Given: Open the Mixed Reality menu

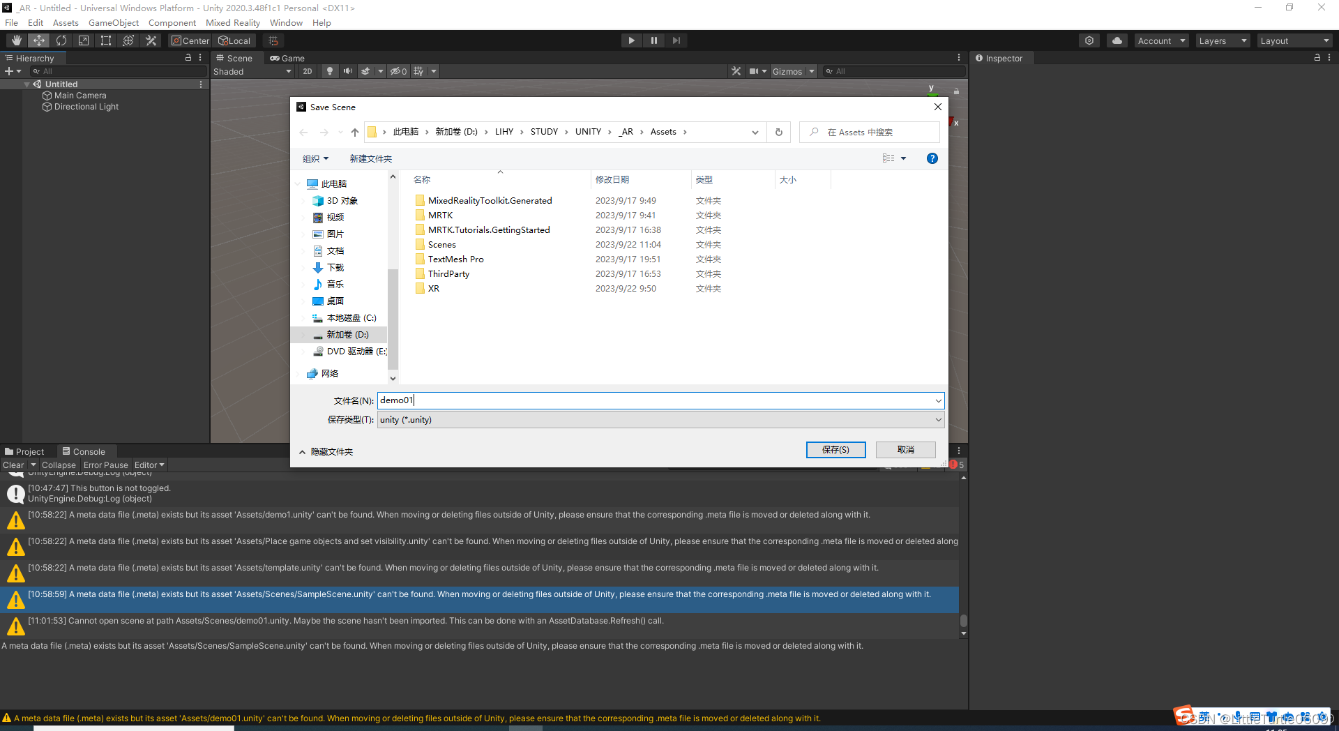Looking at the screenshot, I should pos(233,23).
